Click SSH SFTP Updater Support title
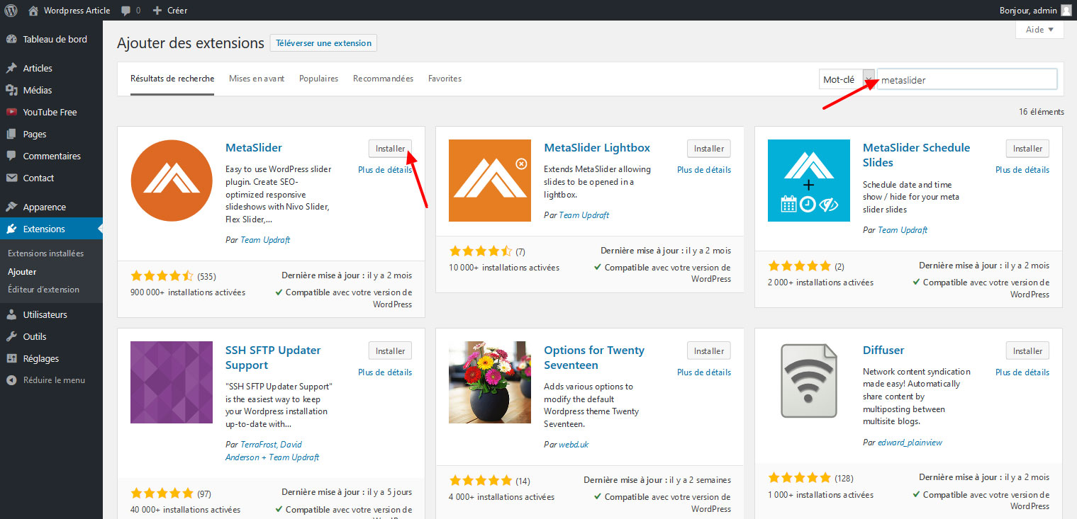Viewport: 1077px width, 519px height. click(x=273, y=358)
